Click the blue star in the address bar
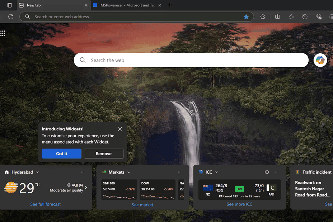The image size is (333, 222). (x=246, y=16)
